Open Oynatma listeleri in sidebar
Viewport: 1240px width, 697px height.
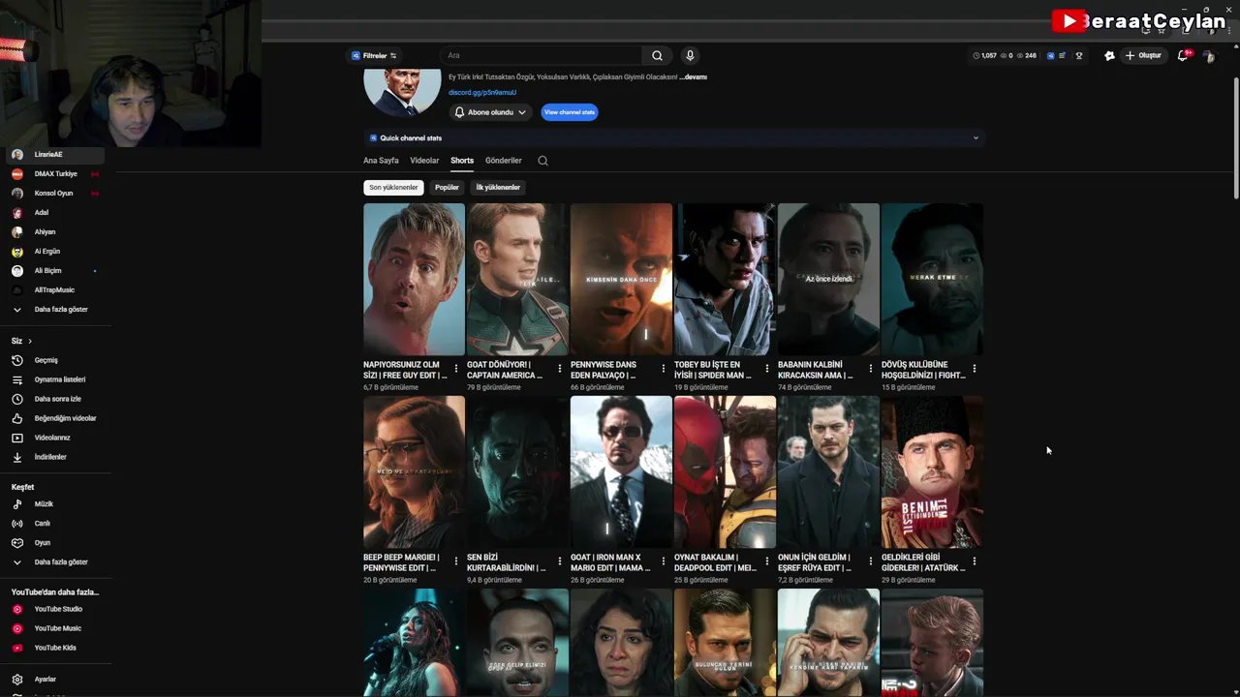pyautogui.click(x=58, y=379)
